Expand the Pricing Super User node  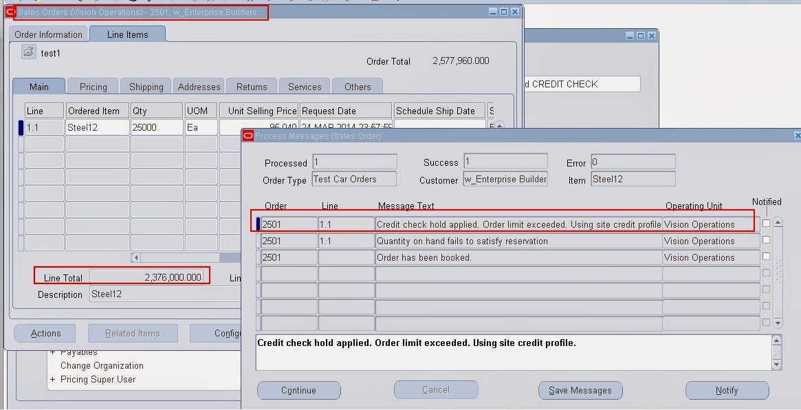[x=52, y=379]
